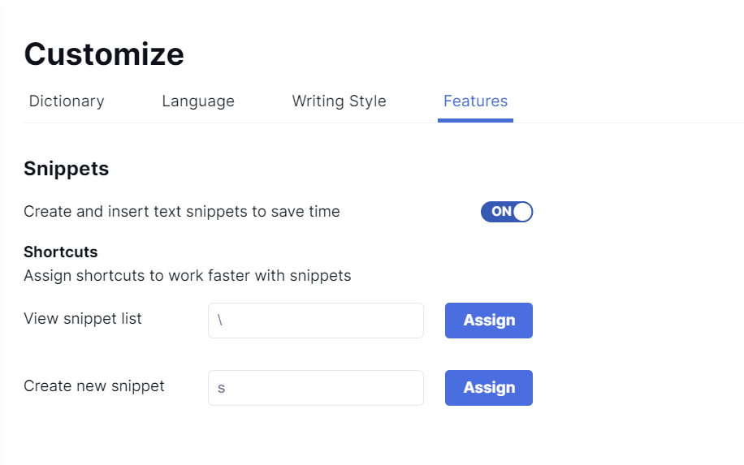The height and width of the screenshot is (465, 744).
Task: Click the white knob of the Snippets toggle
Action: (x=522, y=212)
